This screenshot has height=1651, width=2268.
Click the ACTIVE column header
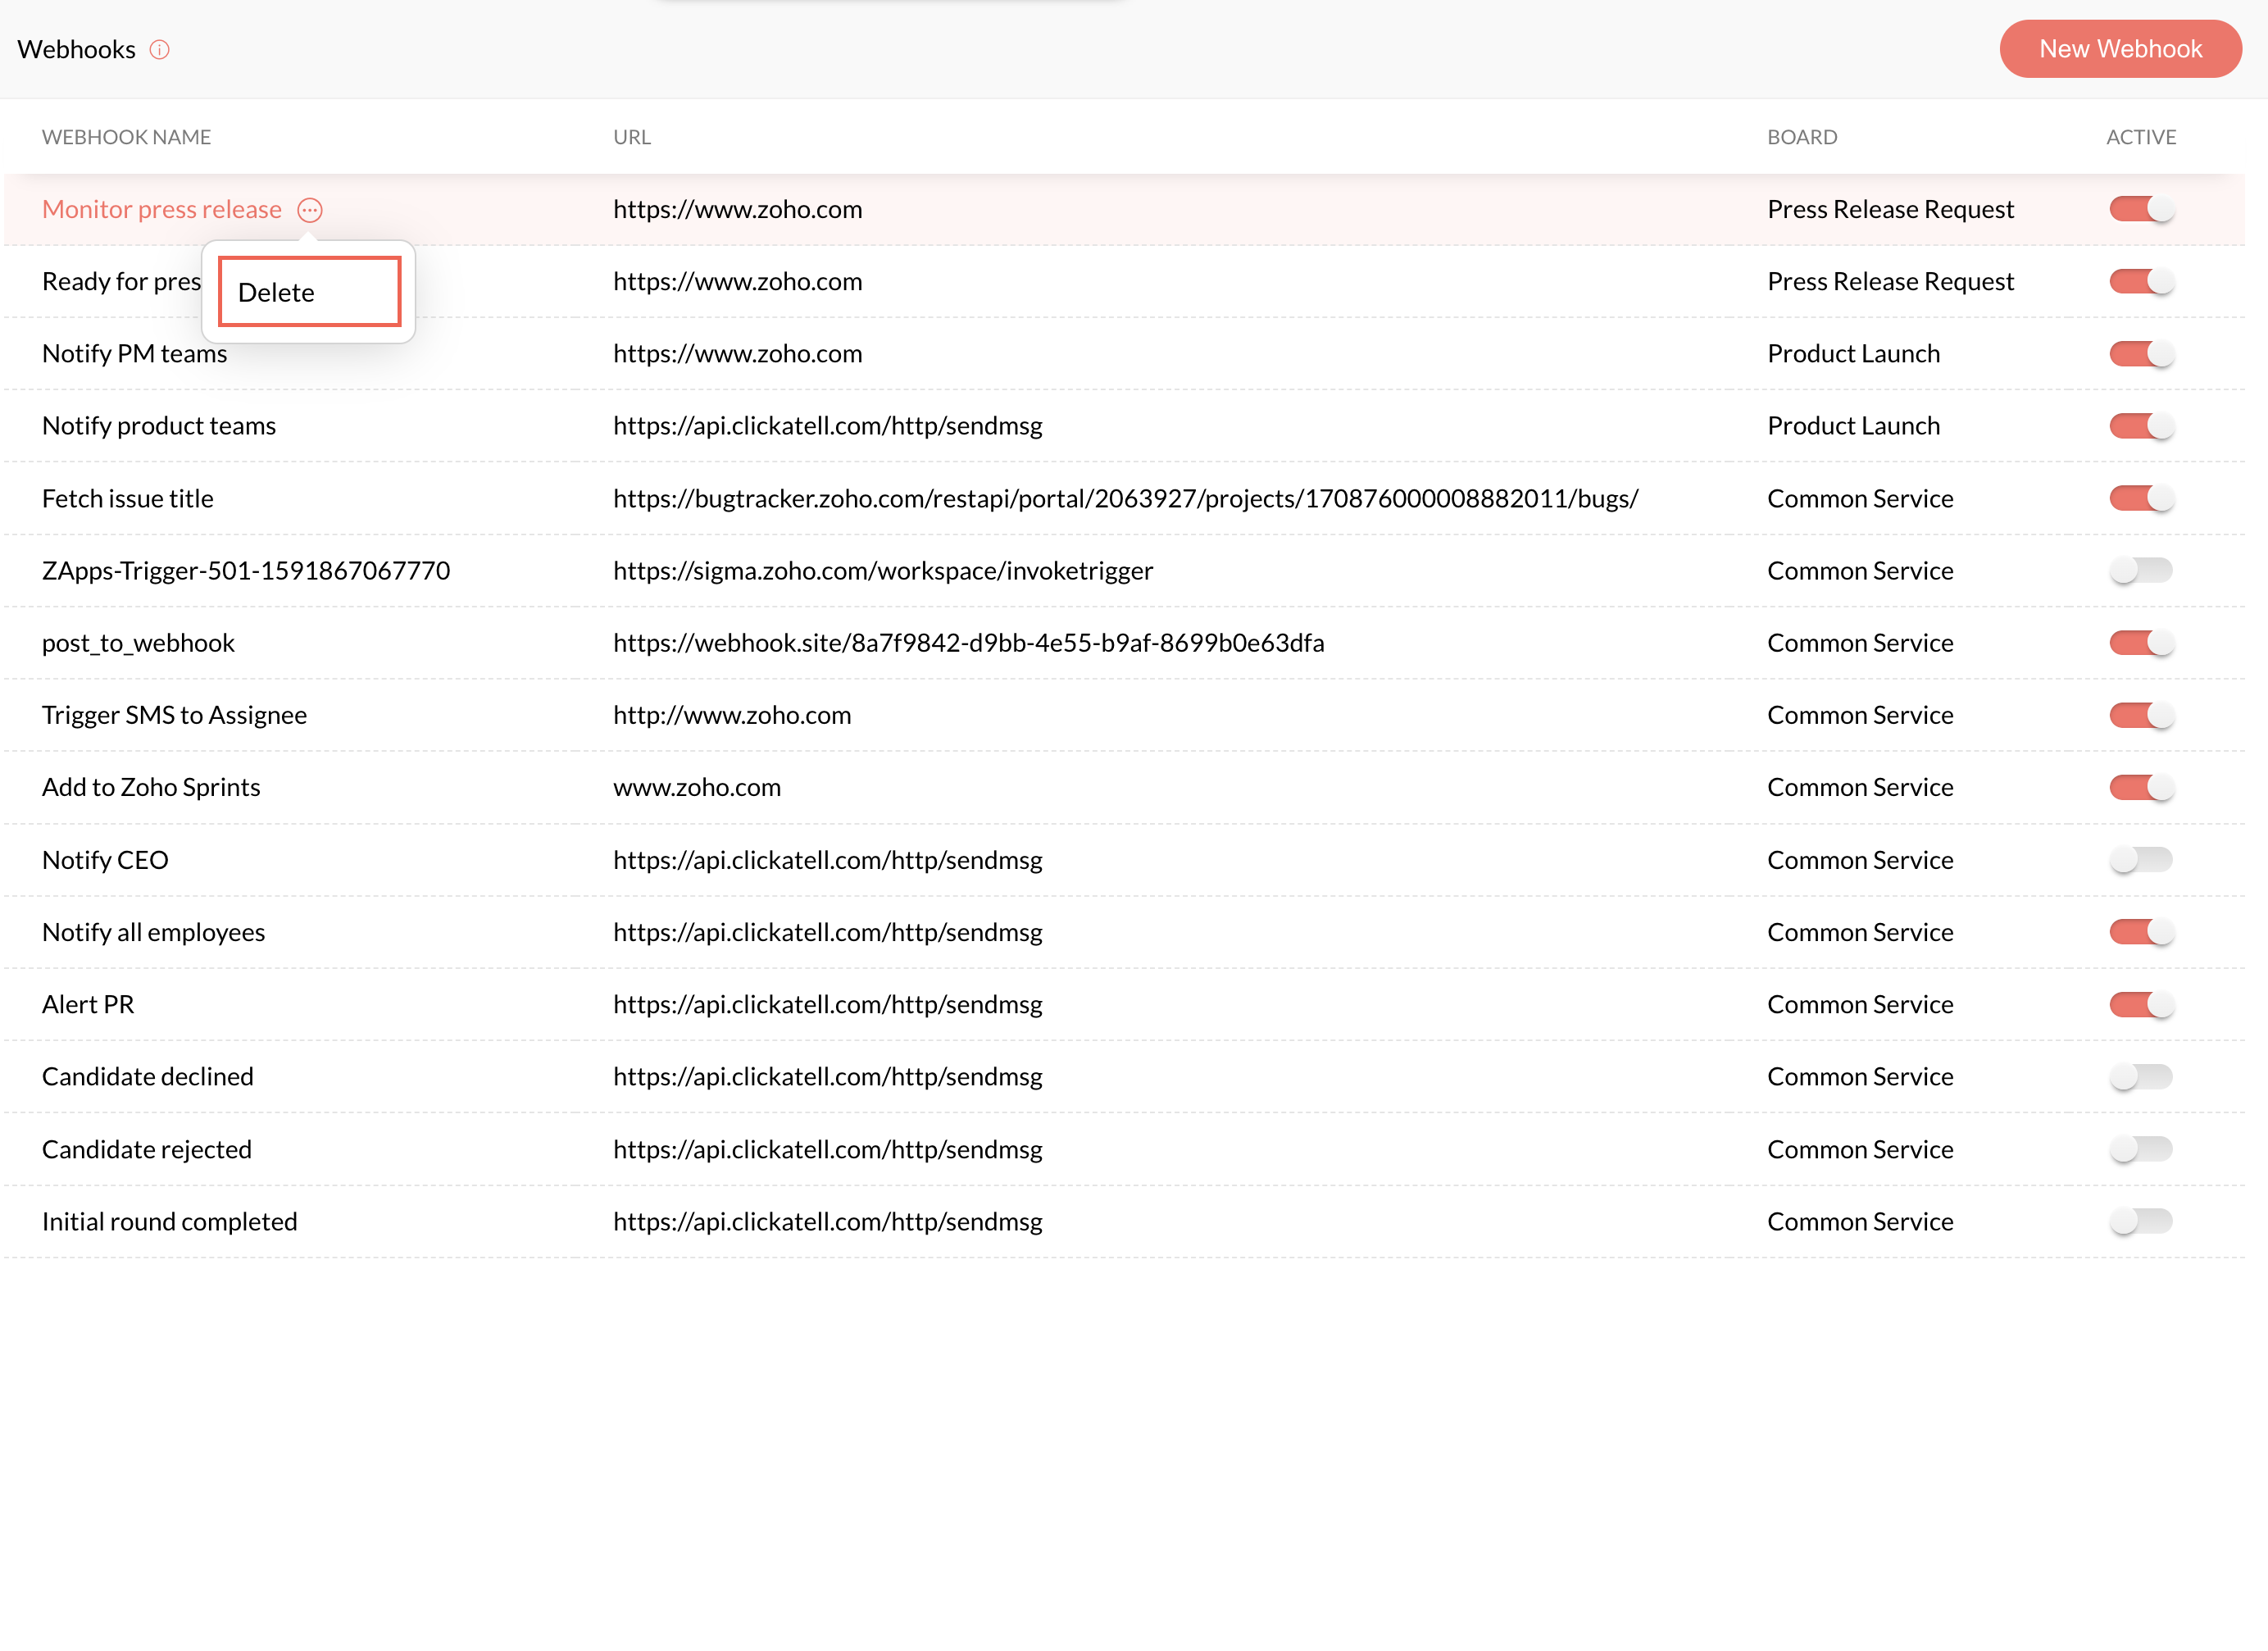click(2140, 137)
